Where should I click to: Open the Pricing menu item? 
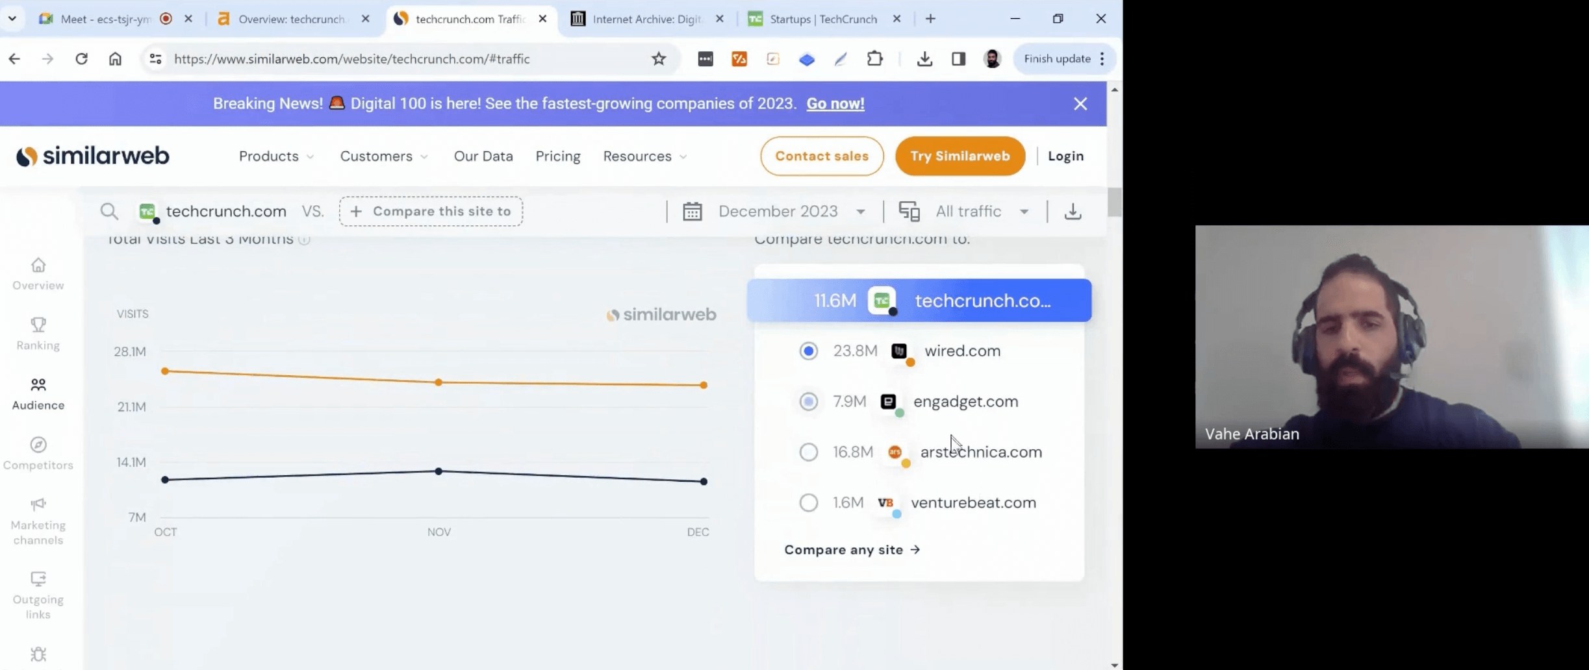coord(557,156)
